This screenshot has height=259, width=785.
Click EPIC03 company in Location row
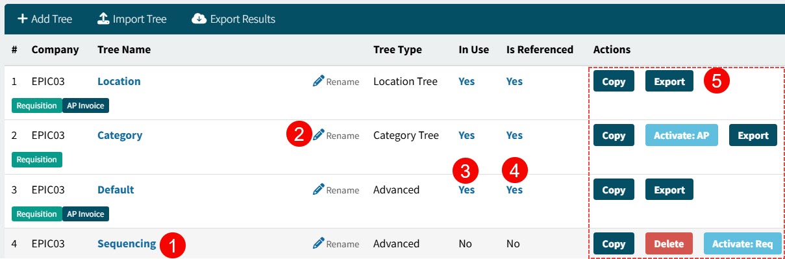(48, 81)
